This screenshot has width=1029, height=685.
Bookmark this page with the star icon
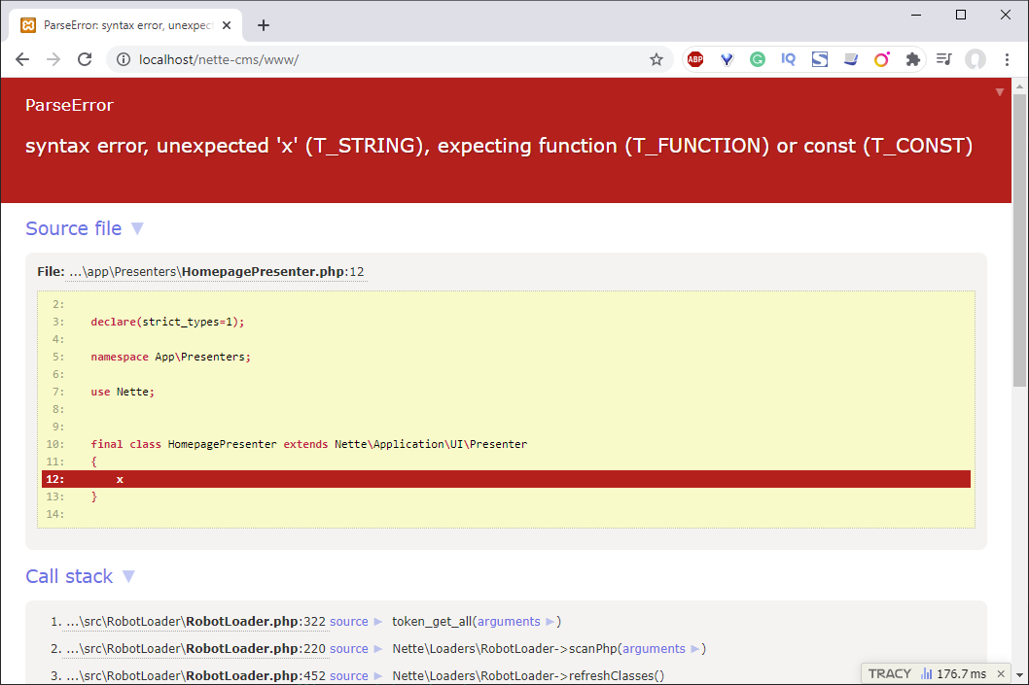656,59
